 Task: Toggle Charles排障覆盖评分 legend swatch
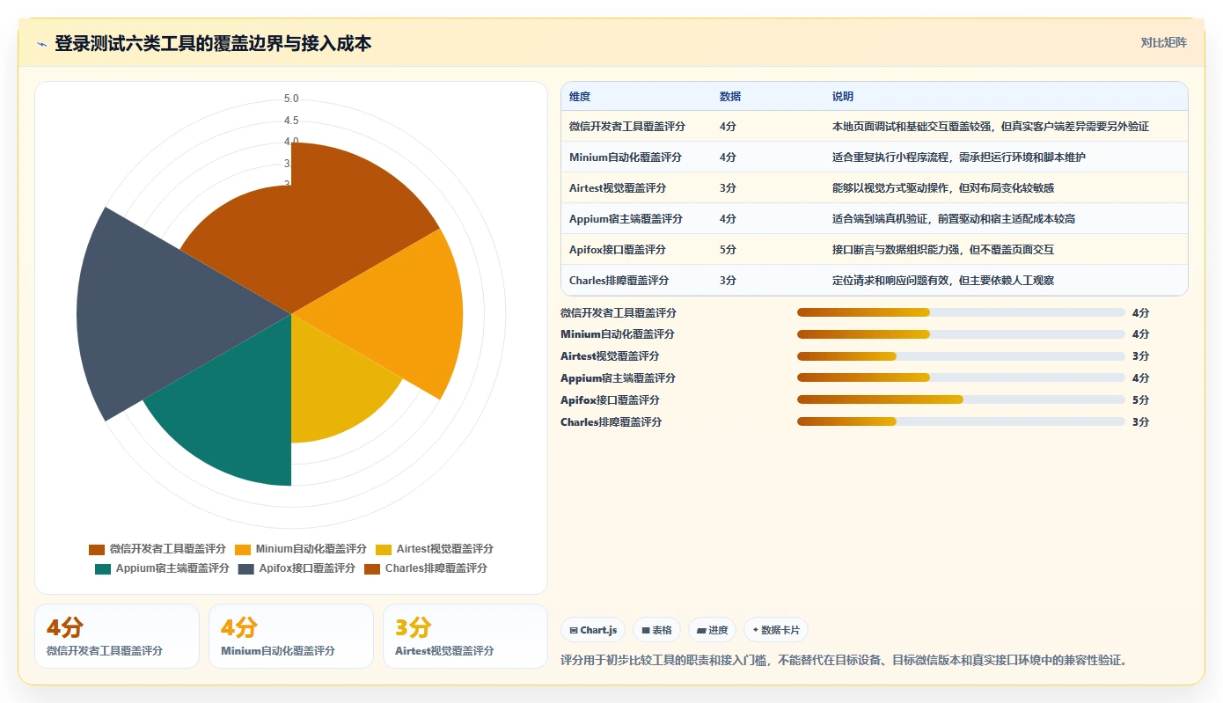372,568
